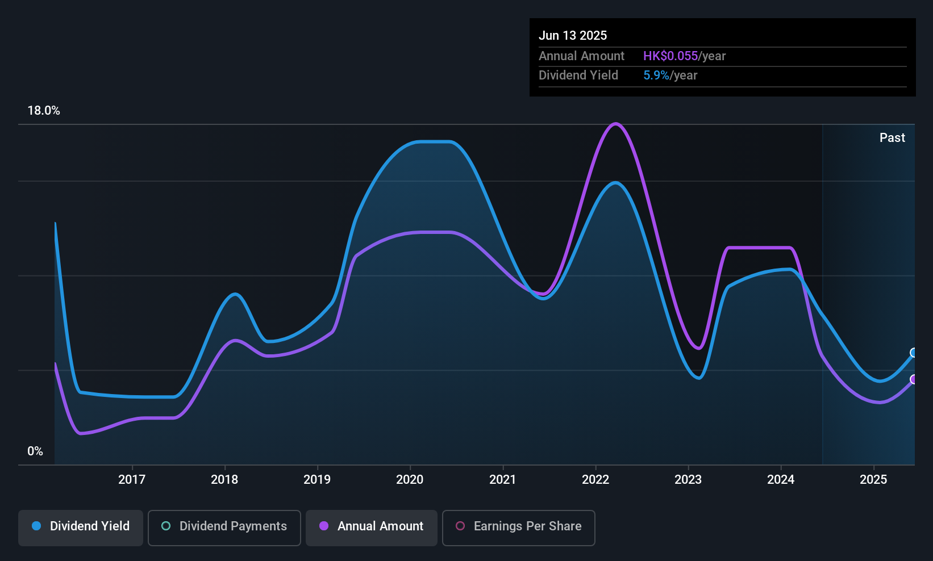This screenshot has width=933, height=561.
Task: Click the 2019 x-axis label
Action: coord(317,480)
